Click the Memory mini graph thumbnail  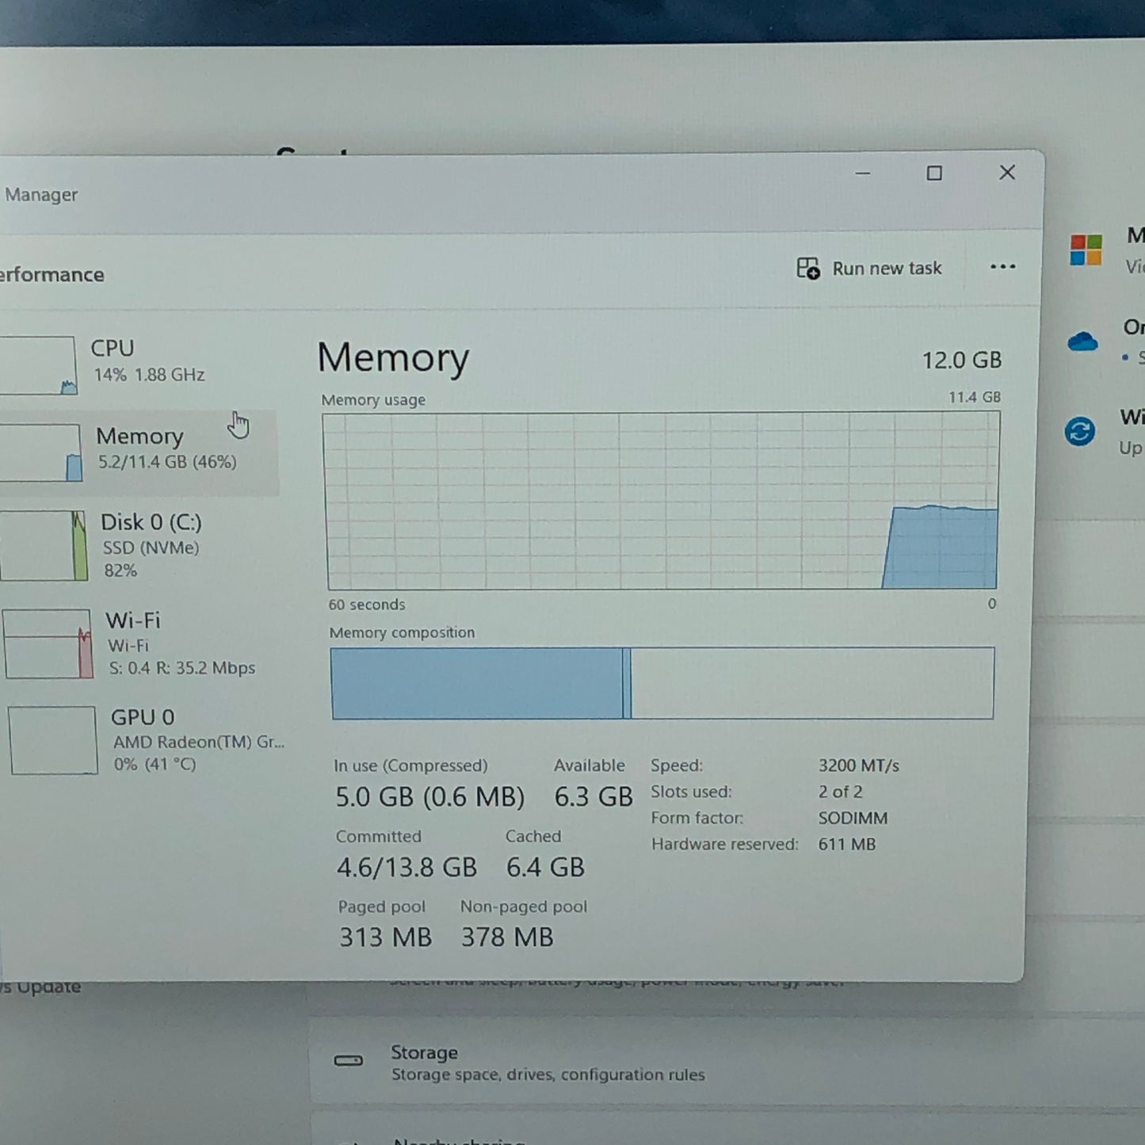click(x=40, y=452)
